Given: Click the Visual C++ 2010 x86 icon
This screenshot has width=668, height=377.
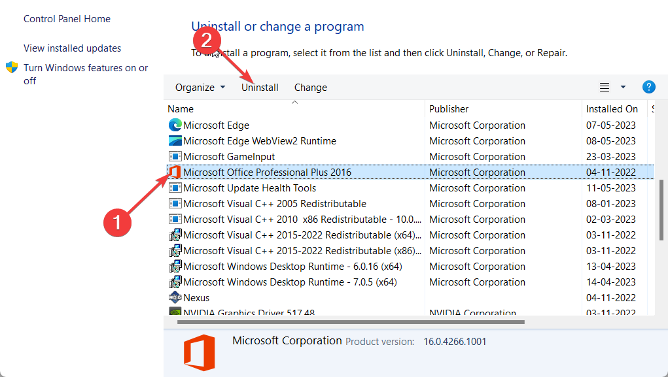Looking at the screenshot, I should tap(175, 220).
